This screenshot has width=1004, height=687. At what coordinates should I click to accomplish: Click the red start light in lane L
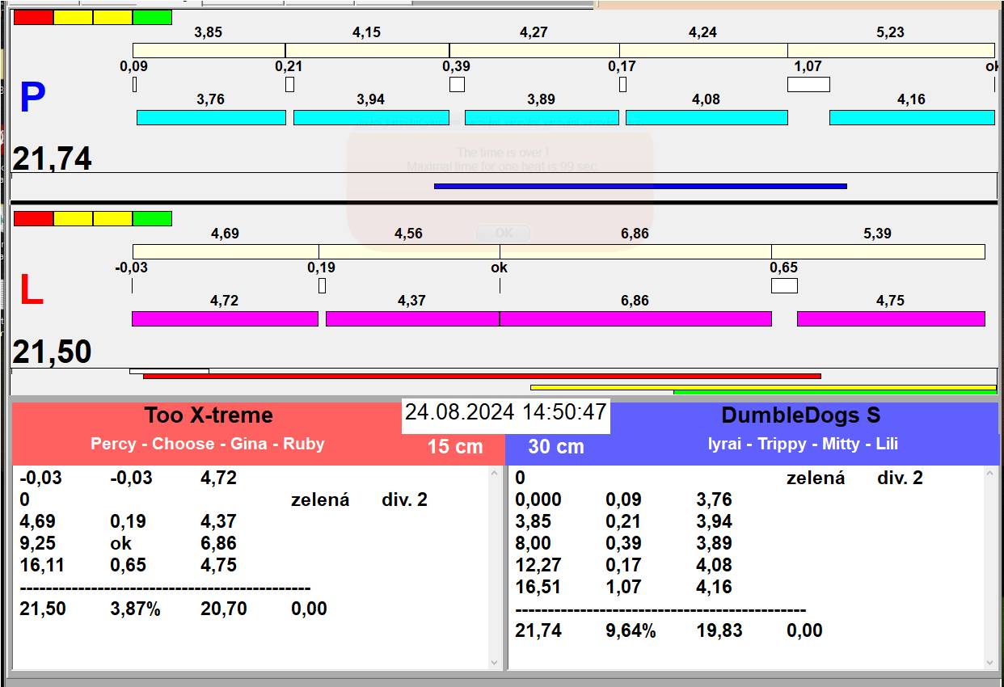tap(33, 218)
